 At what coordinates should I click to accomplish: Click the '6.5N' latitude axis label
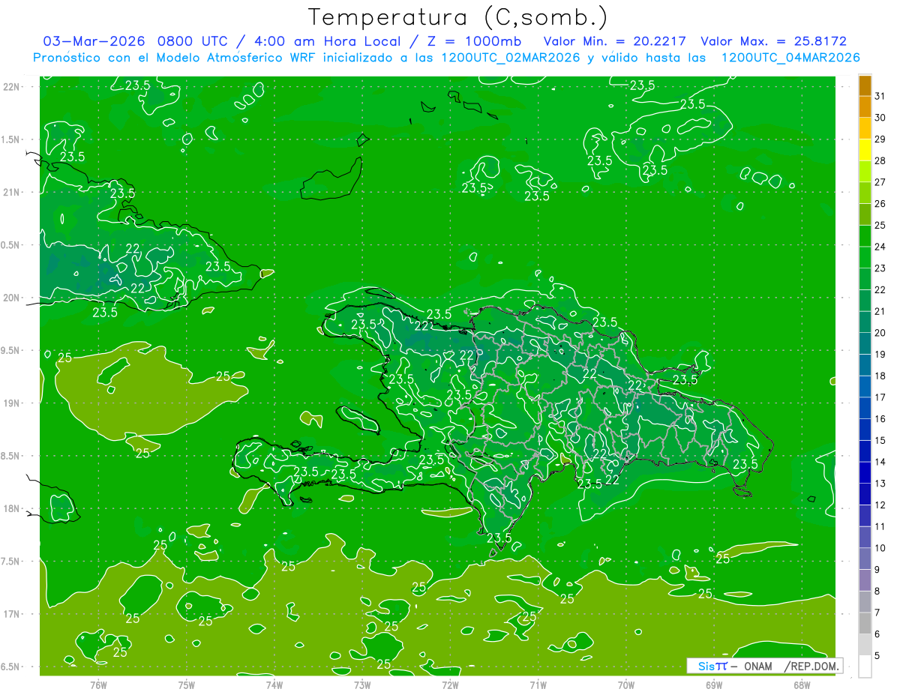point(11,667)
